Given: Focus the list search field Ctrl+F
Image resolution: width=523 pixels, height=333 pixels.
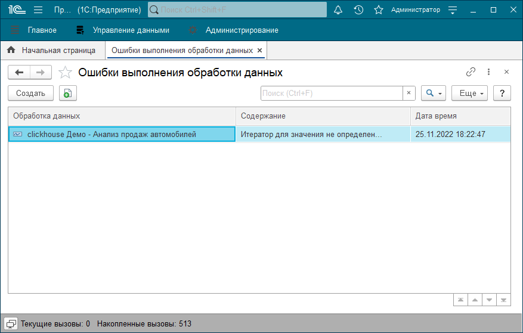Looking at the screenshot, I should [x=332, y=93].
